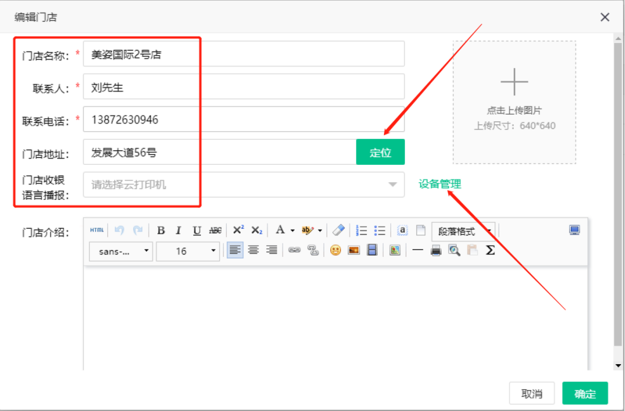
Task: Insert a horizontal line divider
Action: (x=417, y=250)
